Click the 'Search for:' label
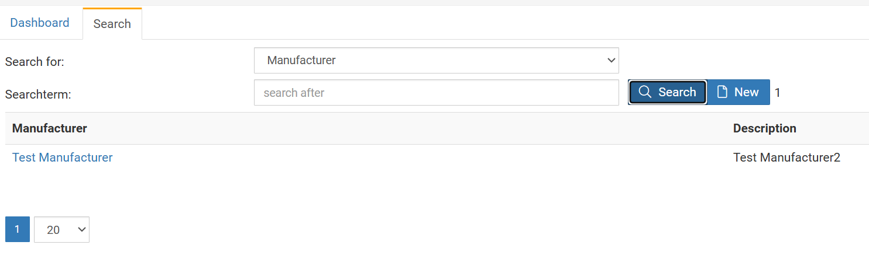Viewport: 869px width, 280px height. 35,61
